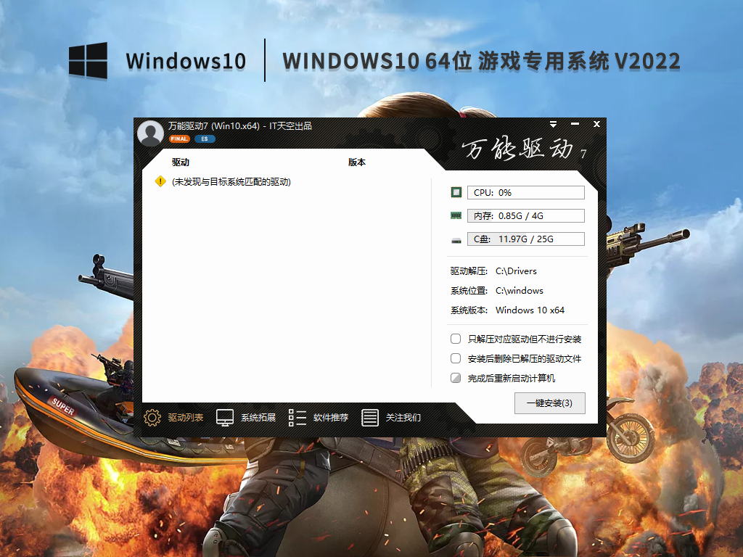Click the 驱动 column header
743x557 pixels.
tap(181, 162)
